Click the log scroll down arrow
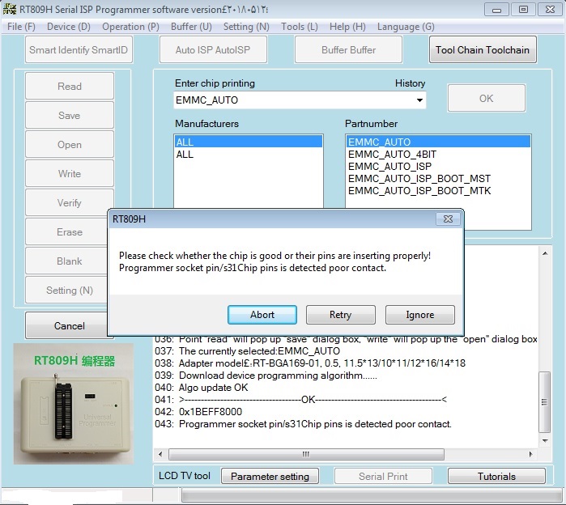 545,441
